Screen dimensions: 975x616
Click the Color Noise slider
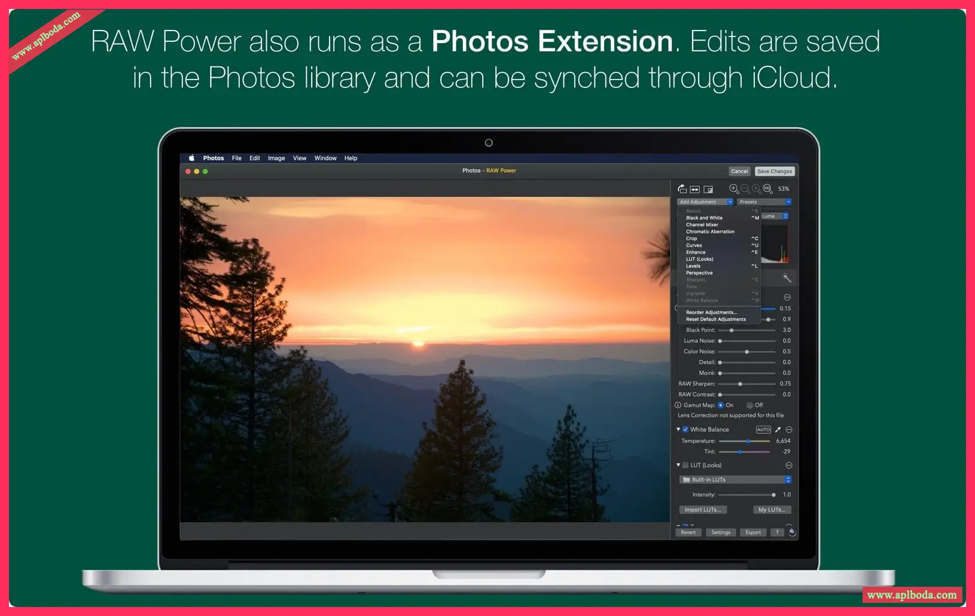(747, 352)
